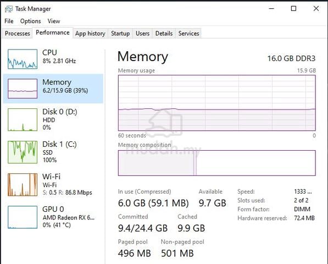Select the CPU usage graph thumbnail
Viewport: 328px width, 264px height.
pos(23,59)
